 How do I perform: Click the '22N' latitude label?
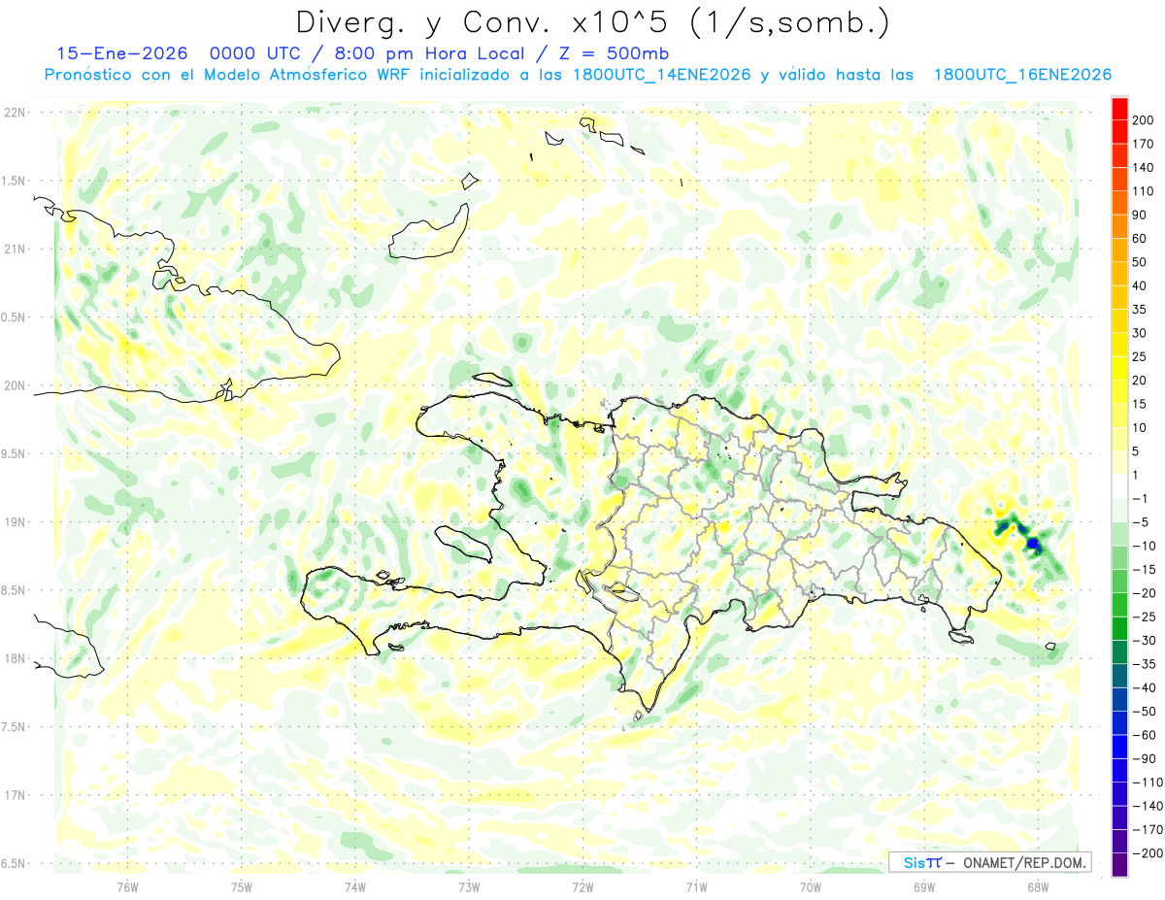click(x=15, y=113)
